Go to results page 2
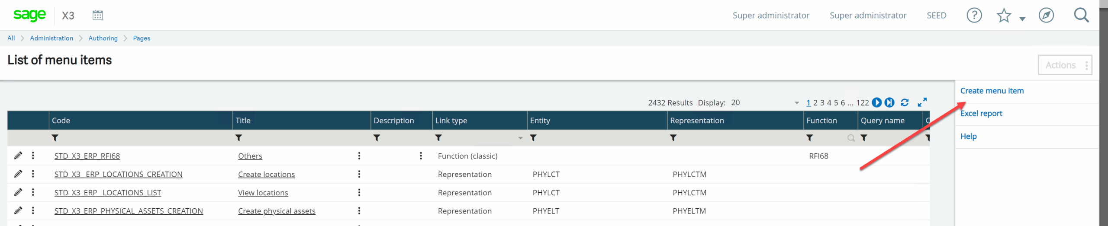 tap(815, 103)
